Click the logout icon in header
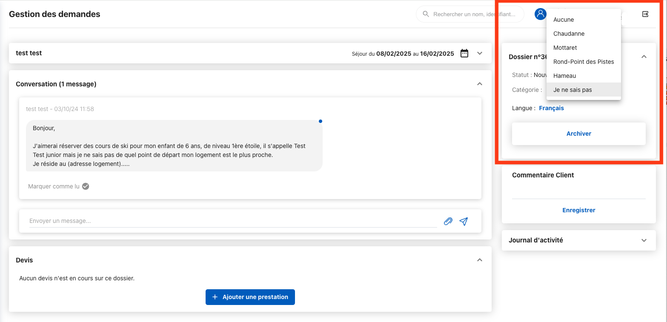The width and height of the screenshot is (667, 322). pyautogui.click(x=645, y=14)
